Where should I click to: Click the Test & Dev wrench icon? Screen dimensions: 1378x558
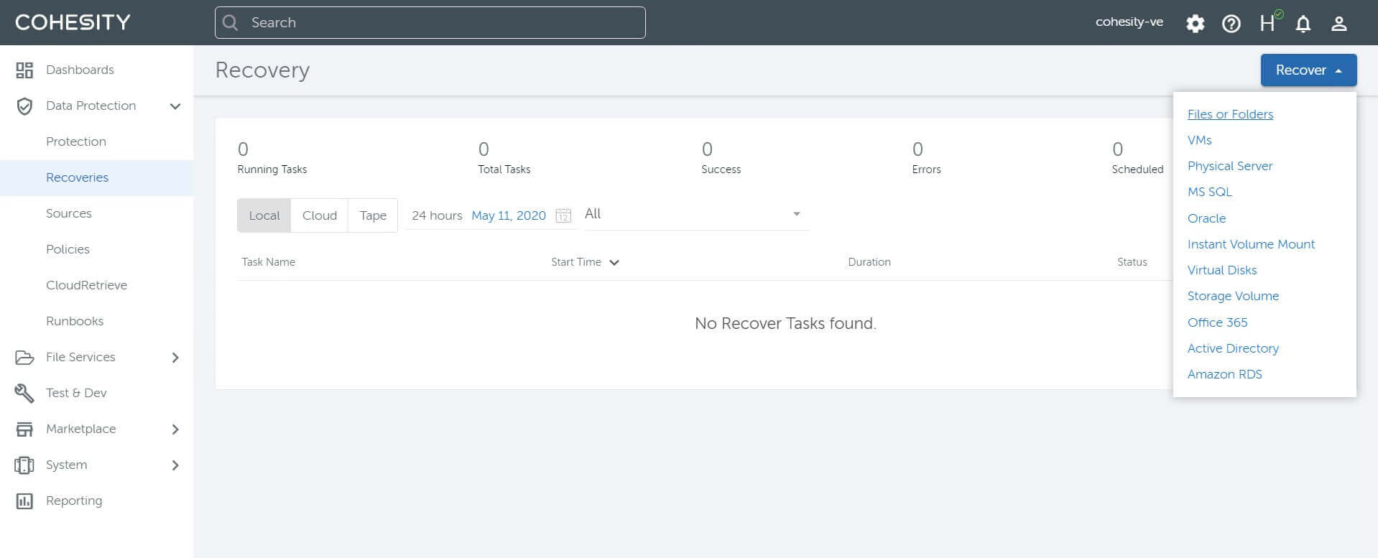[x=24, y=393]
